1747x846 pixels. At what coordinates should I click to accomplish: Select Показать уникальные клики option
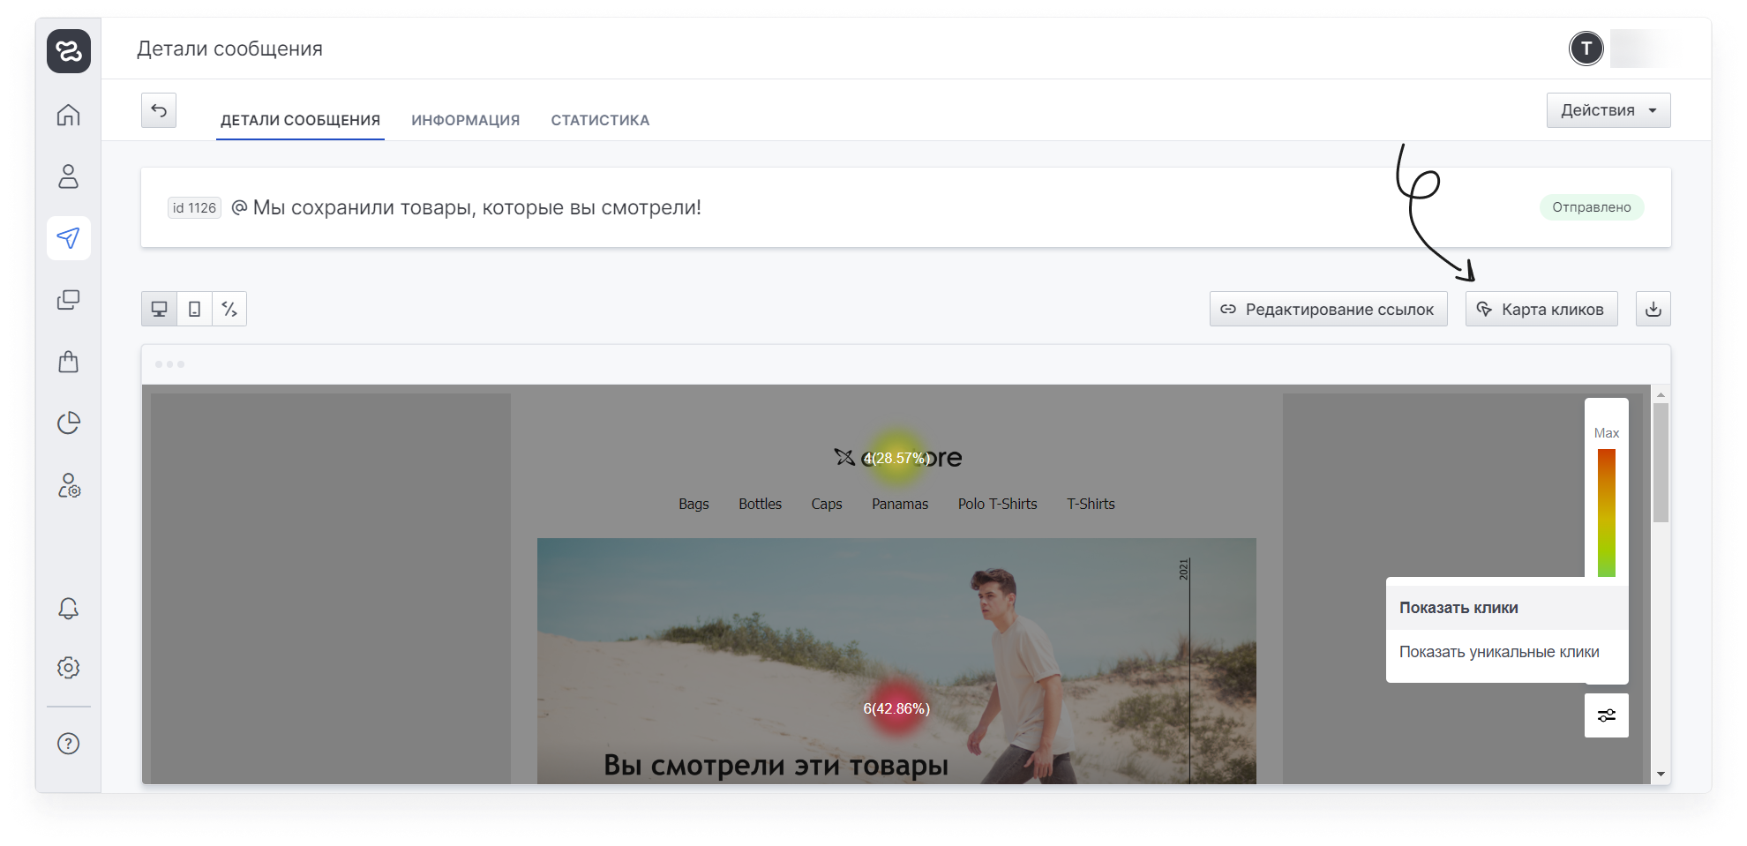tap(1507, 652)
